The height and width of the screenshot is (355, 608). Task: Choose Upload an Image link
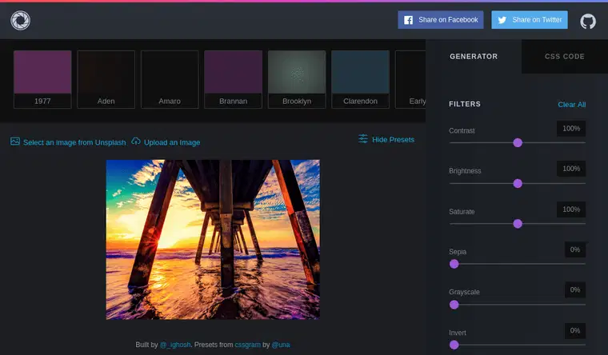pyautogui.click(x=172, y=142)
